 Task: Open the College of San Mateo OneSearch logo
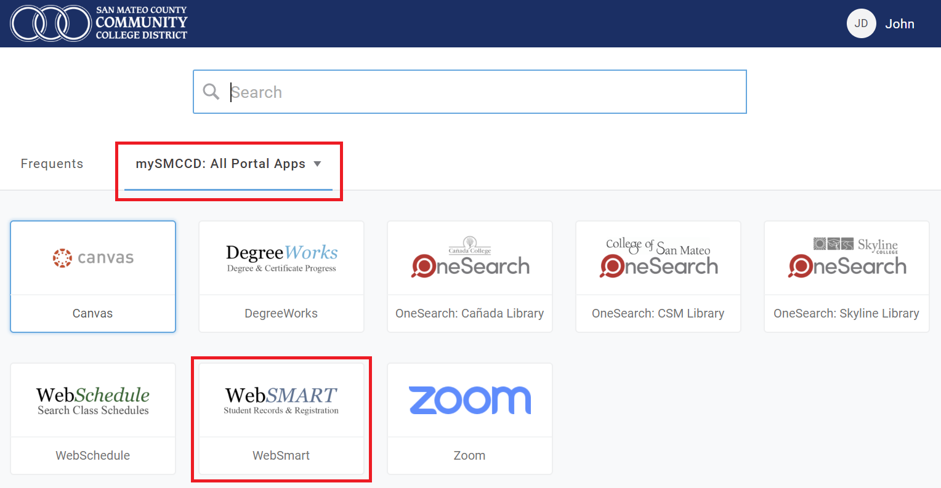(x=658, y=258)
